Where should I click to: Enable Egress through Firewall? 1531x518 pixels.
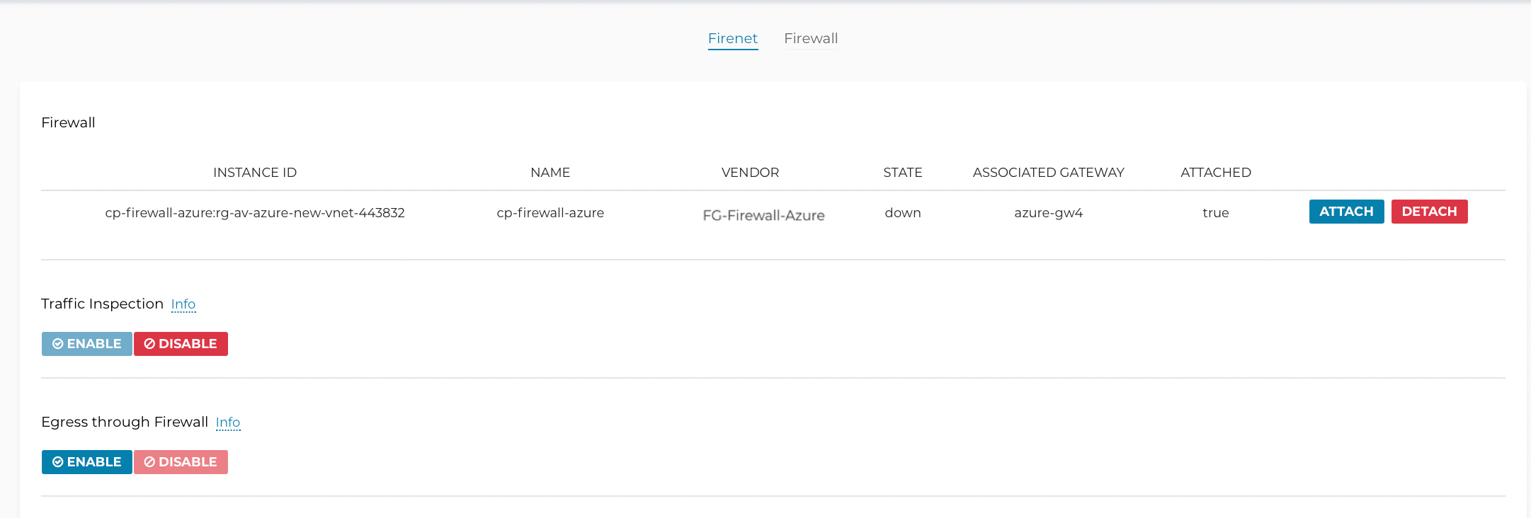[87, 462]
